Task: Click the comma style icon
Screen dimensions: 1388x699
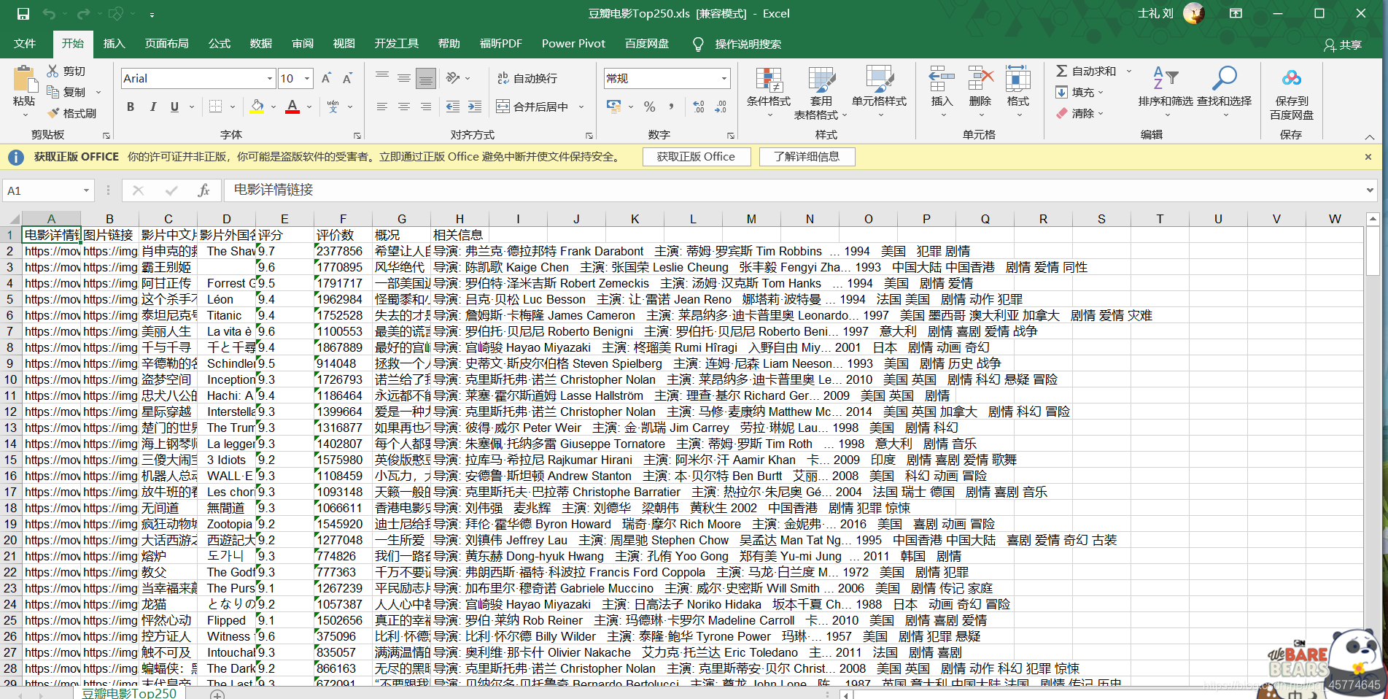Action: pos(671,107)
